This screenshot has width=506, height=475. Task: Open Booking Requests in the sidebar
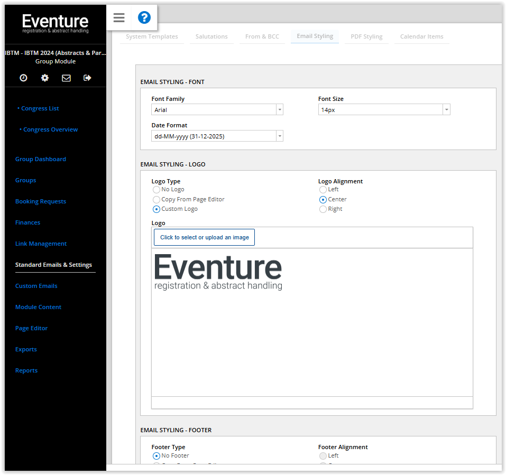pos(41,201)
